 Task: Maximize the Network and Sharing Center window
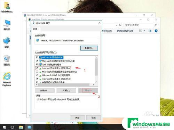144,15
